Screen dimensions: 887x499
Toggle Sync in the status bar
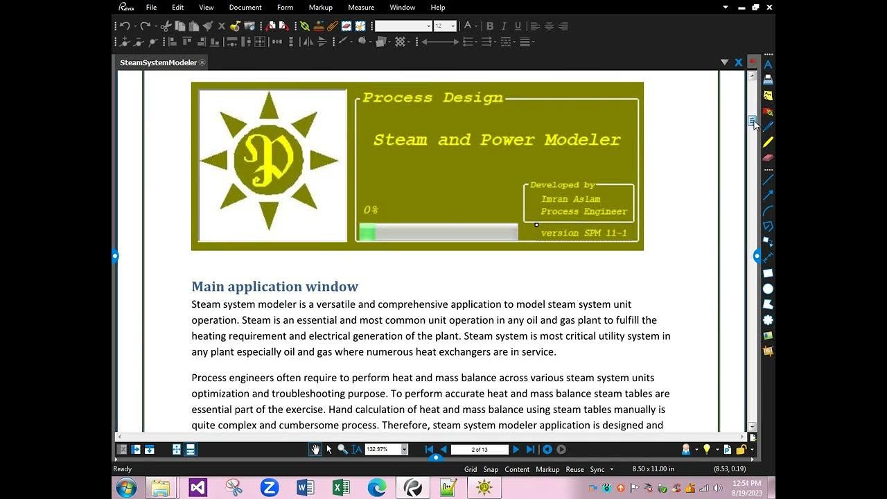point(597,469)
